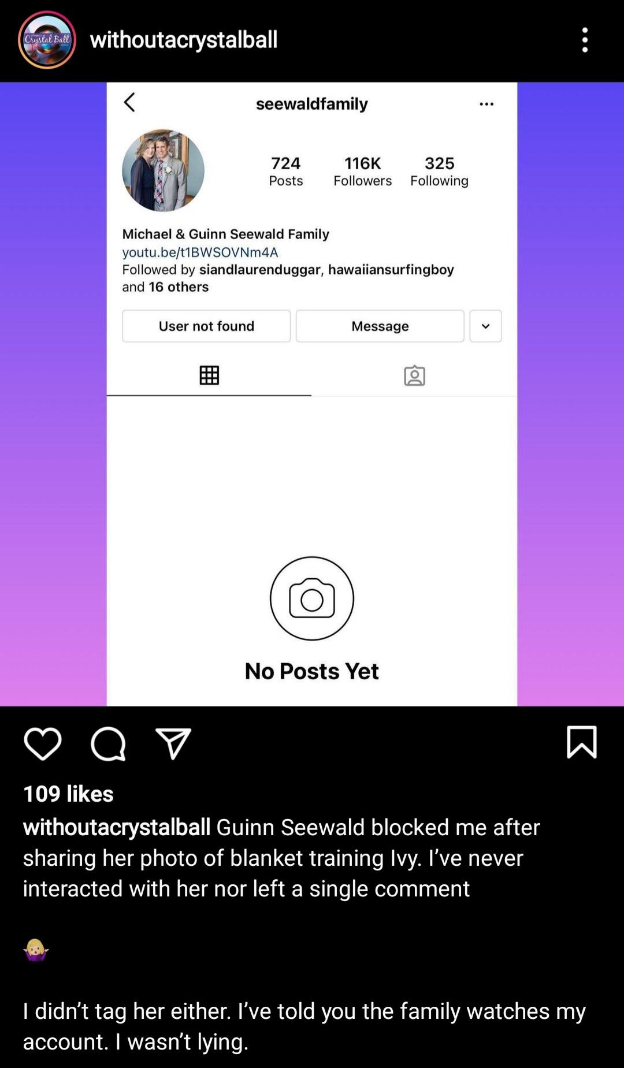
Task: Expand suggested accounts dropdown arrow
Action: click(486, 326)
